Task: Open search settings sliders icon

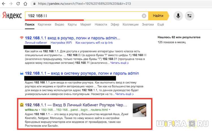Action: point(190,16)
